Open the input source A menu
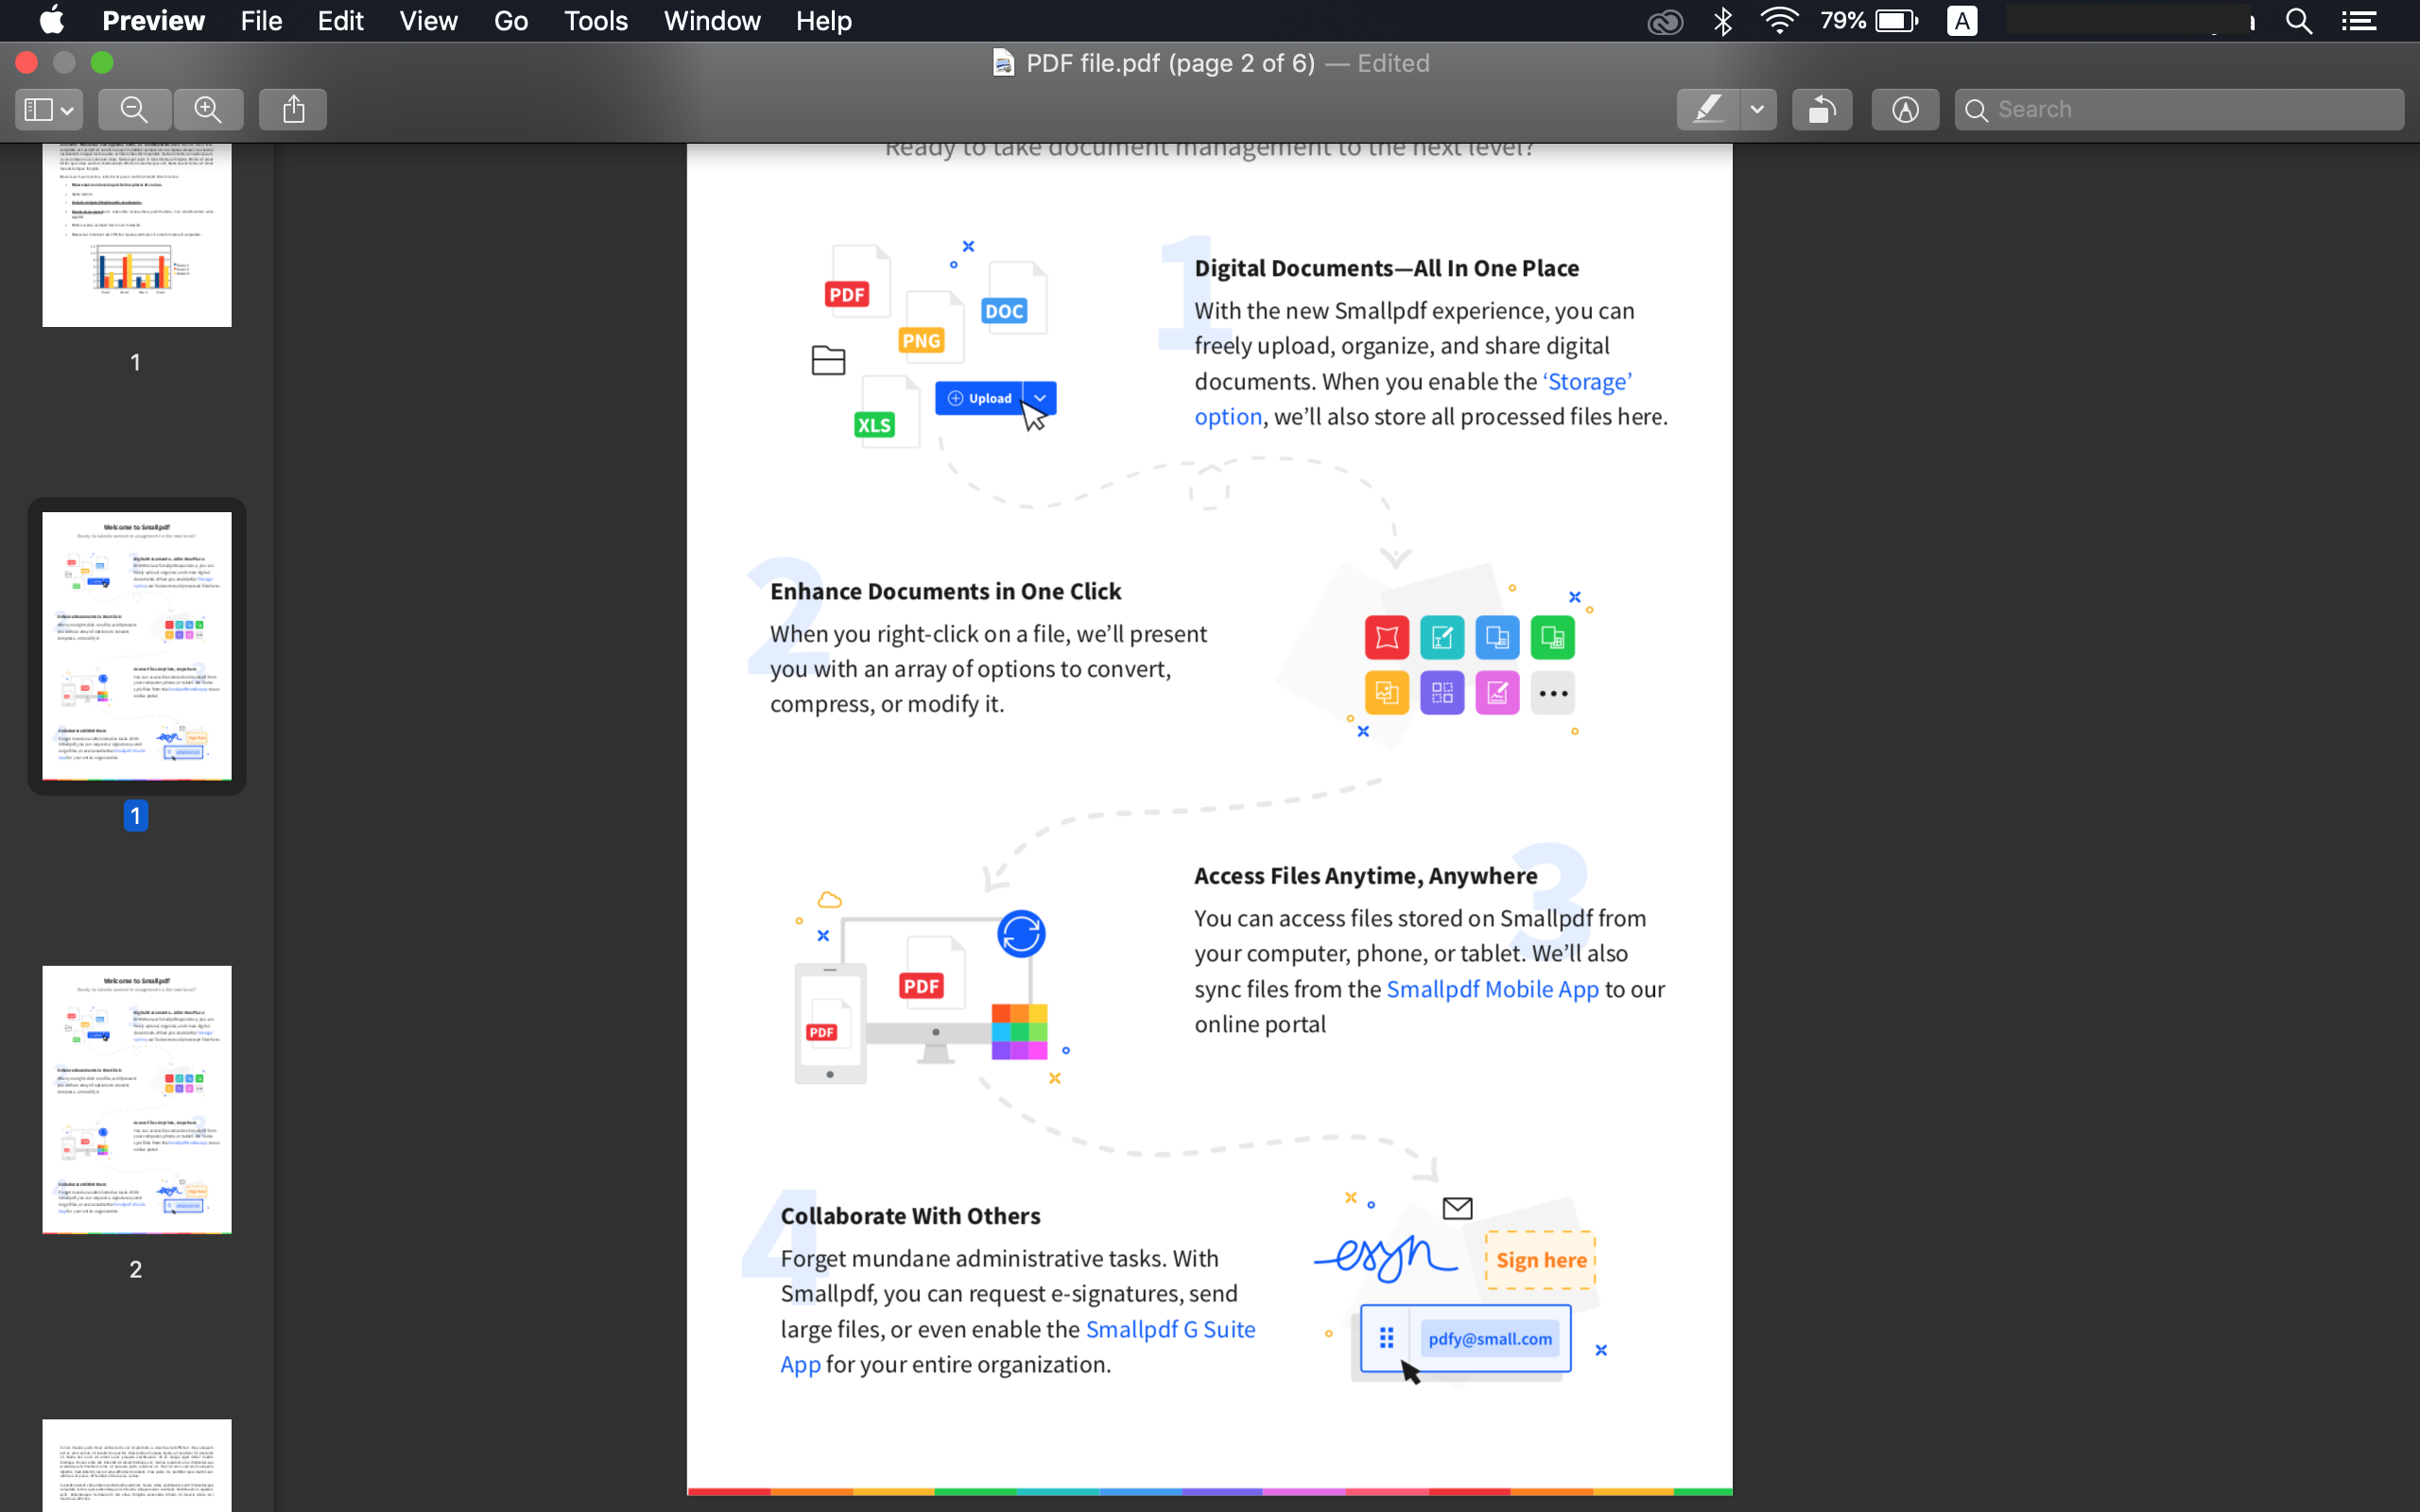Image resolution: width=2420 pixels, height=1512 pixels. [1962, 21]
